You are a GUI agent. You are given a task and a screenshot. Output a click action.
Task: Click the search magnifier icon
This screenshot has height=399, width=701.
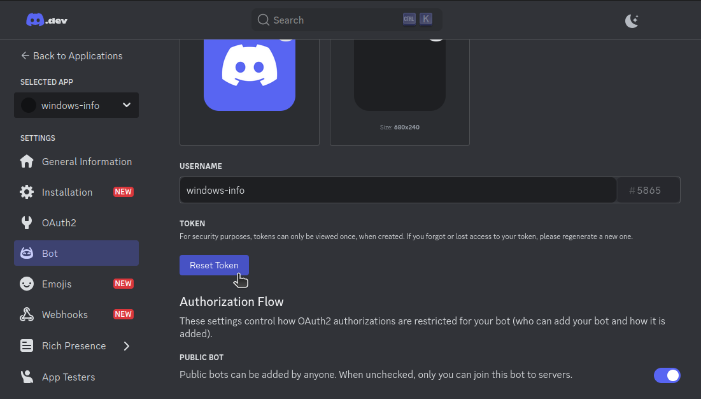click(264, 20)
